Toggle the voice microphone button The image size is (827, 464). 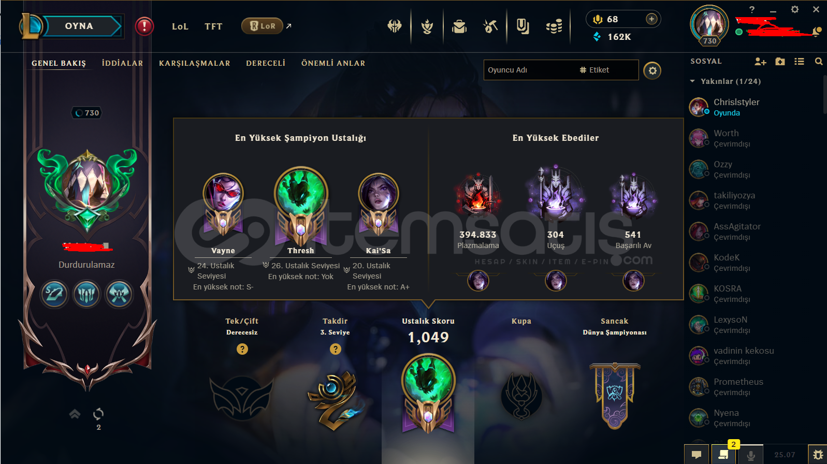(751, 455)
